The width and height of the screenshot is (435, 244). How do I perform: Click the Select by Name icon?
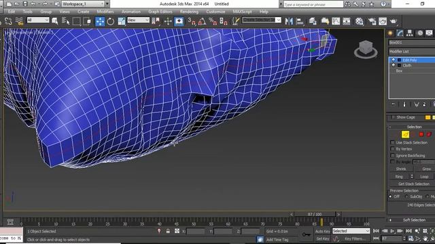[66, 21]
